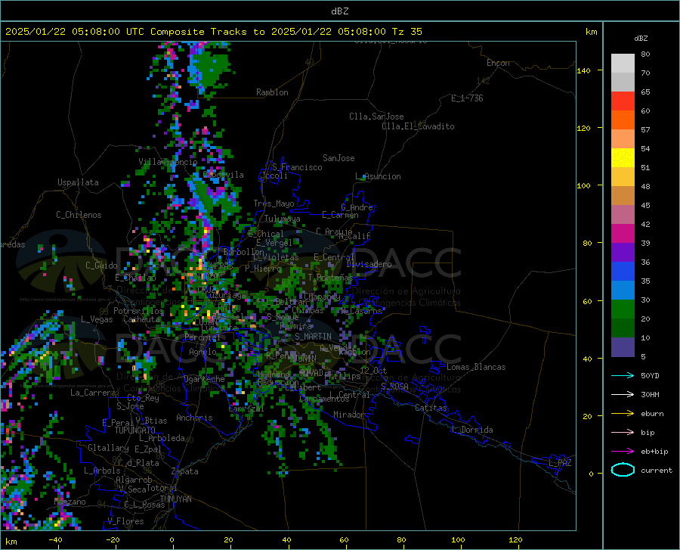Click the 'km' label at bottom-left corner

coord(11,542)
